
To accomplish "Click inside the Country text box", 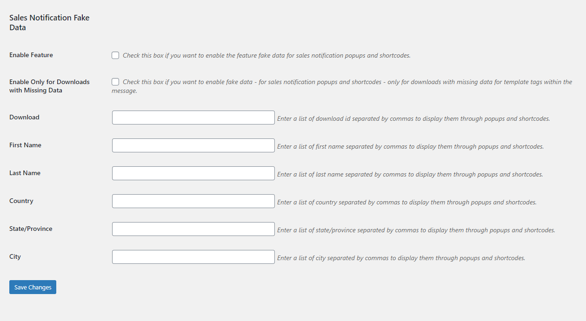I will [x=193, y=201].
